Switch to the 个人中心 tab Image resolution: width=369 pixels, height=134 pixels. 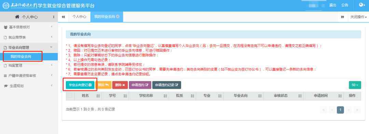coord(79,17)
